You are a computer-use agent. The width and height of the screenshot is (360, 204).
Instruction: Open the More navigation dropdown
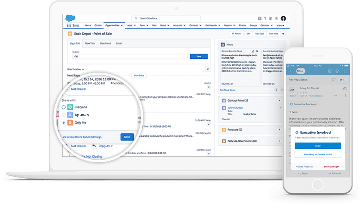click(280, 25)
